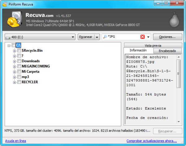Open the filter type dropdown arrow
The height and width of the screenshot is (146, 186).
[x=148, y=37]
